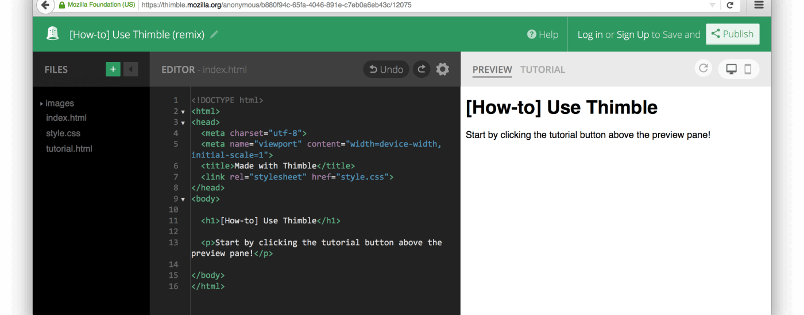Click the browser back arrow button
804x315 pixels.
45,5
